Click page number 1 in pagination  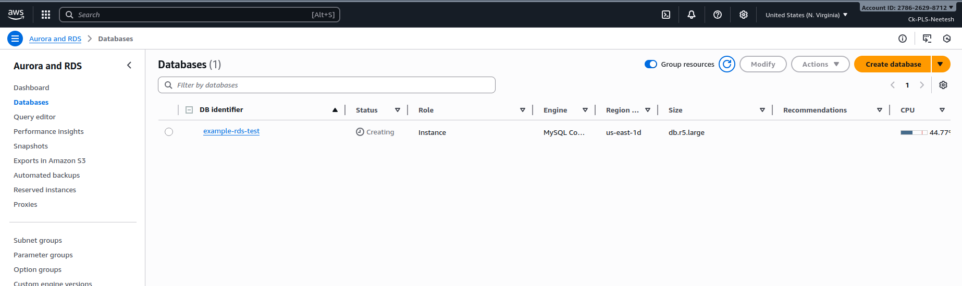(x=907, y=85)
